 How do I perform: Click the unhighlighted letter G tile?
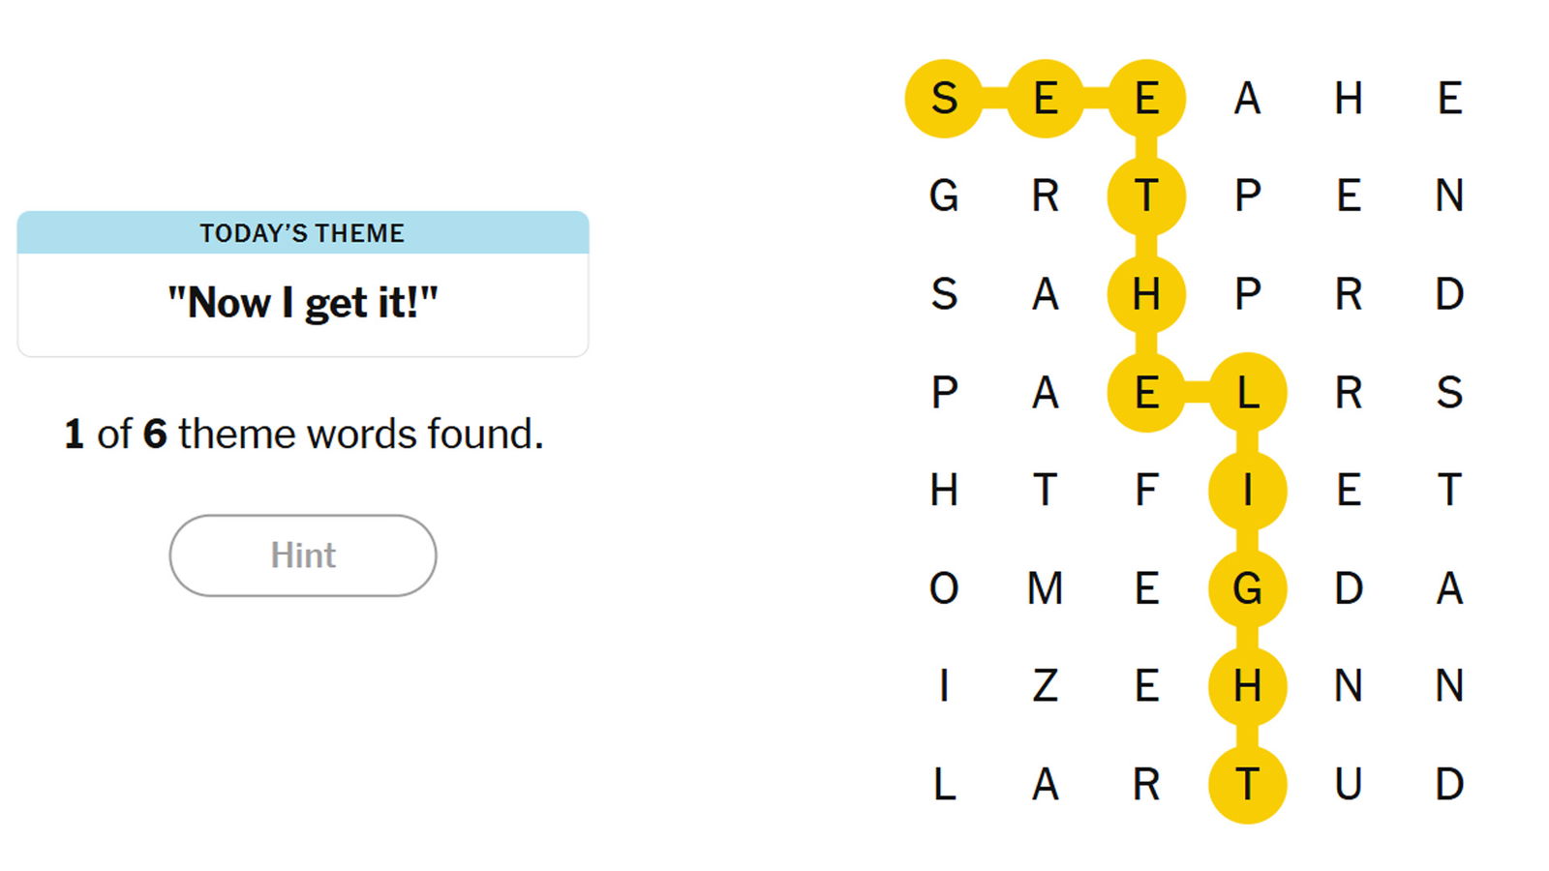coord(944,196)
